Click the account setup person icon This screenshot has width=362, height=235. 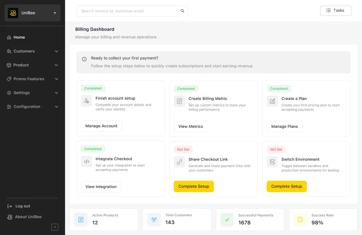(86, 101)
